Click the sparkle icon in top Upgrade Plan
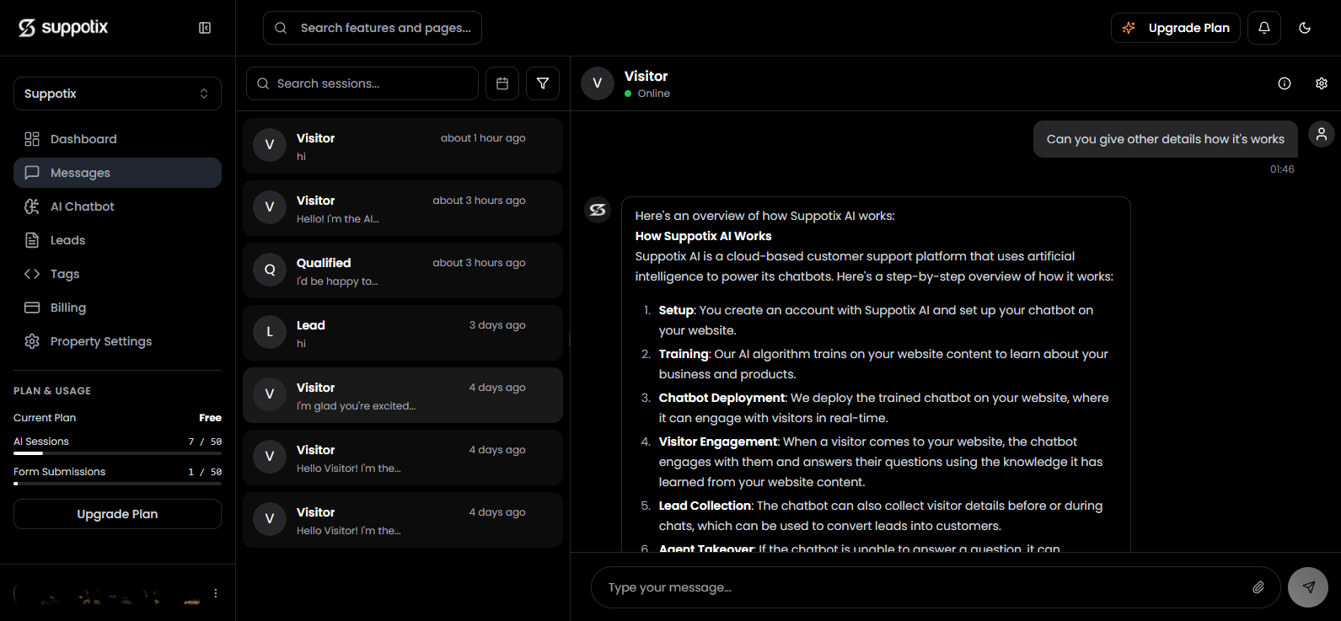 tap(1129, 28)
